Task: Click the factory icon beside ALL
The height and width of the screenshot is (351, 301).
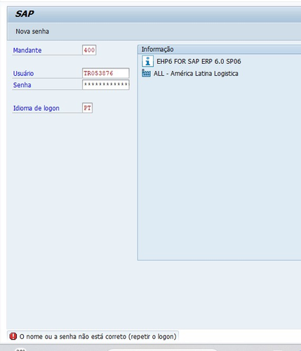Action: 147,73
